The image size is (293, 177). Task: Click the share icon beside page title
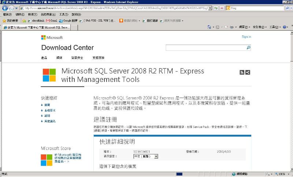coord(248,72)
